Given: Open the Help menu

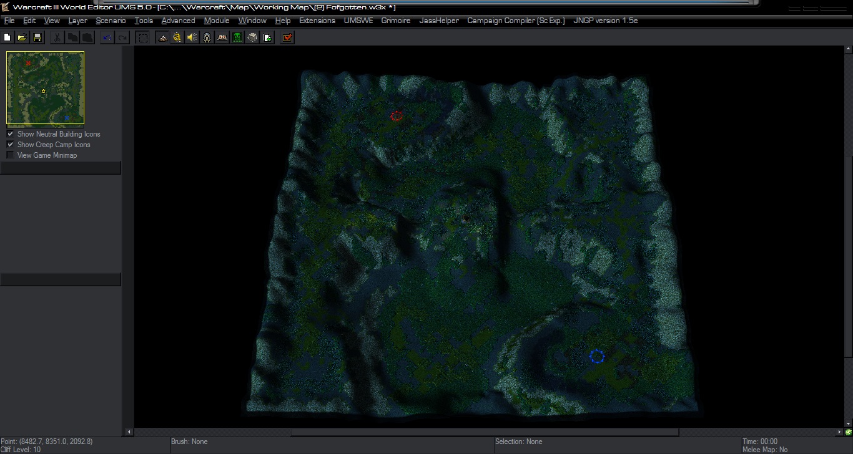Looking at the screenshot, I should (283, 21).
